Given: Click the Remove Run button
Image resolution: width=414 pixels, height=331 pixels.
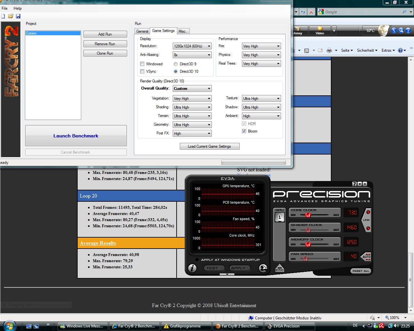Looking at the screenshot, I should [x=105, y=44].
